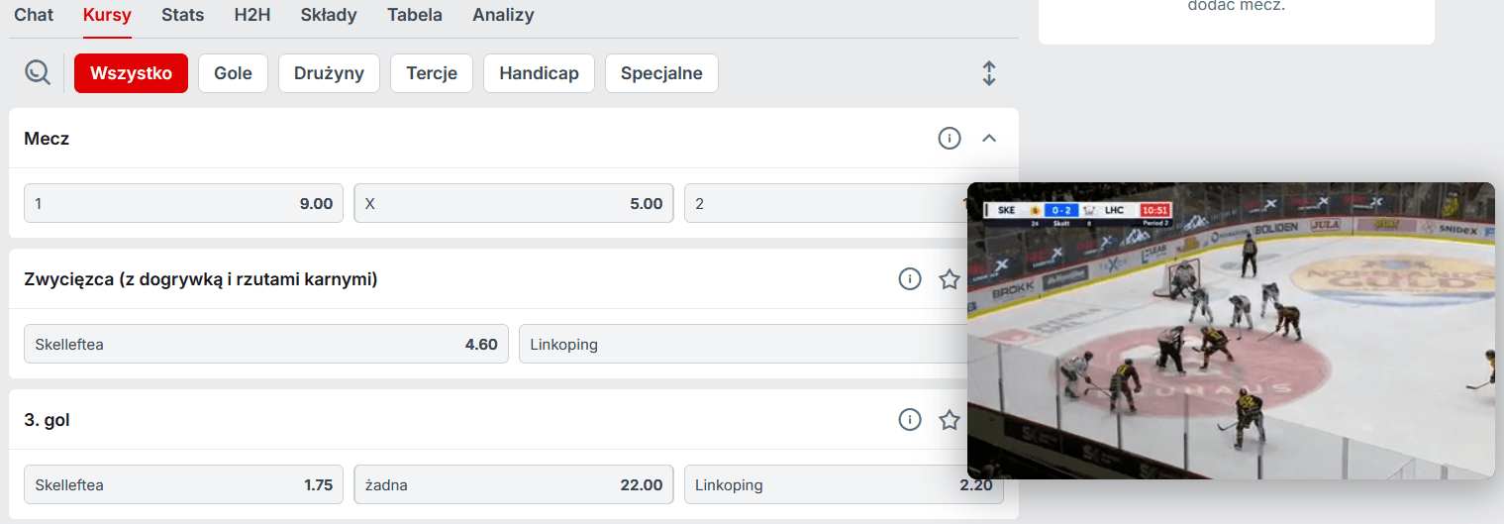
Task: Switch to the Chat tab
Action: coord(34,15)
